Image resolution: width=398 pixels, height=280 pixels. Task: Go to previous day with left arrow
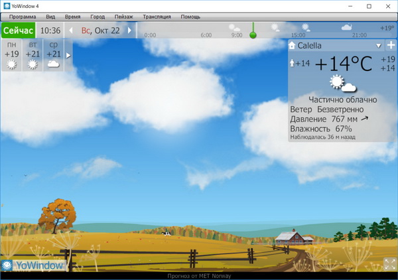(x=71, y=31)
